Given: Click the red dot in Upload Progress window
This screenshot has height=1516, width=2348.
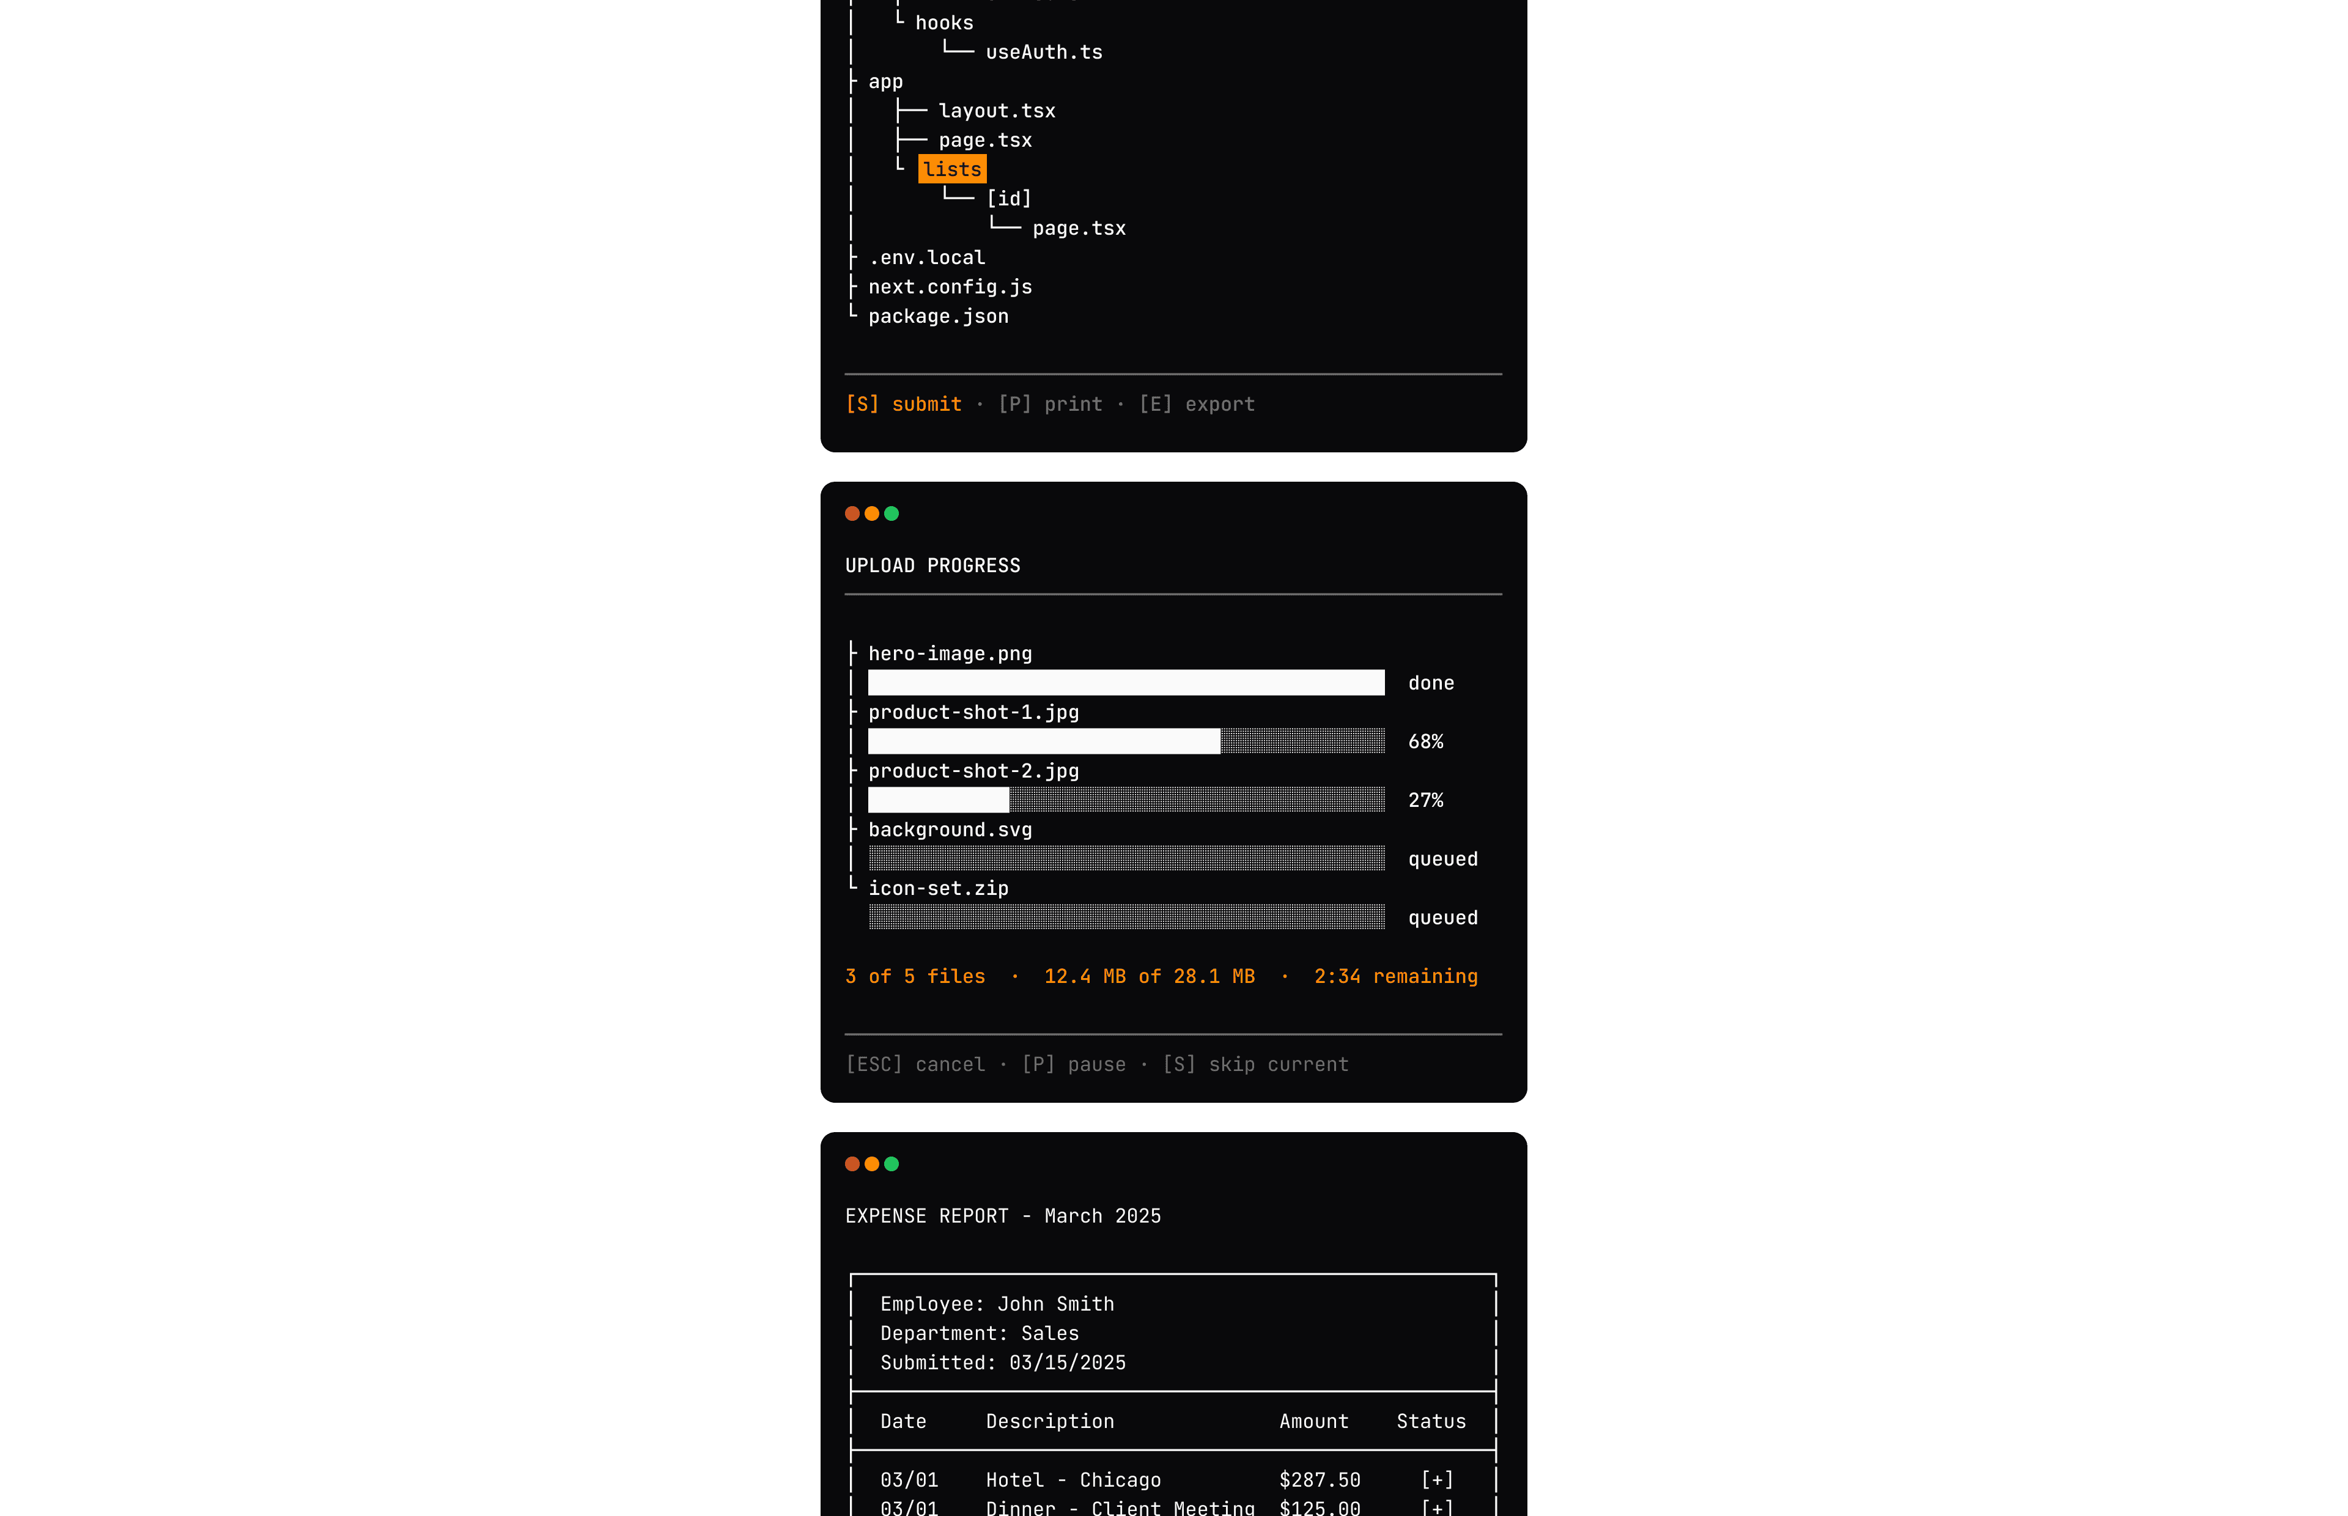Looking at the screenshot, I should (852, 513).
